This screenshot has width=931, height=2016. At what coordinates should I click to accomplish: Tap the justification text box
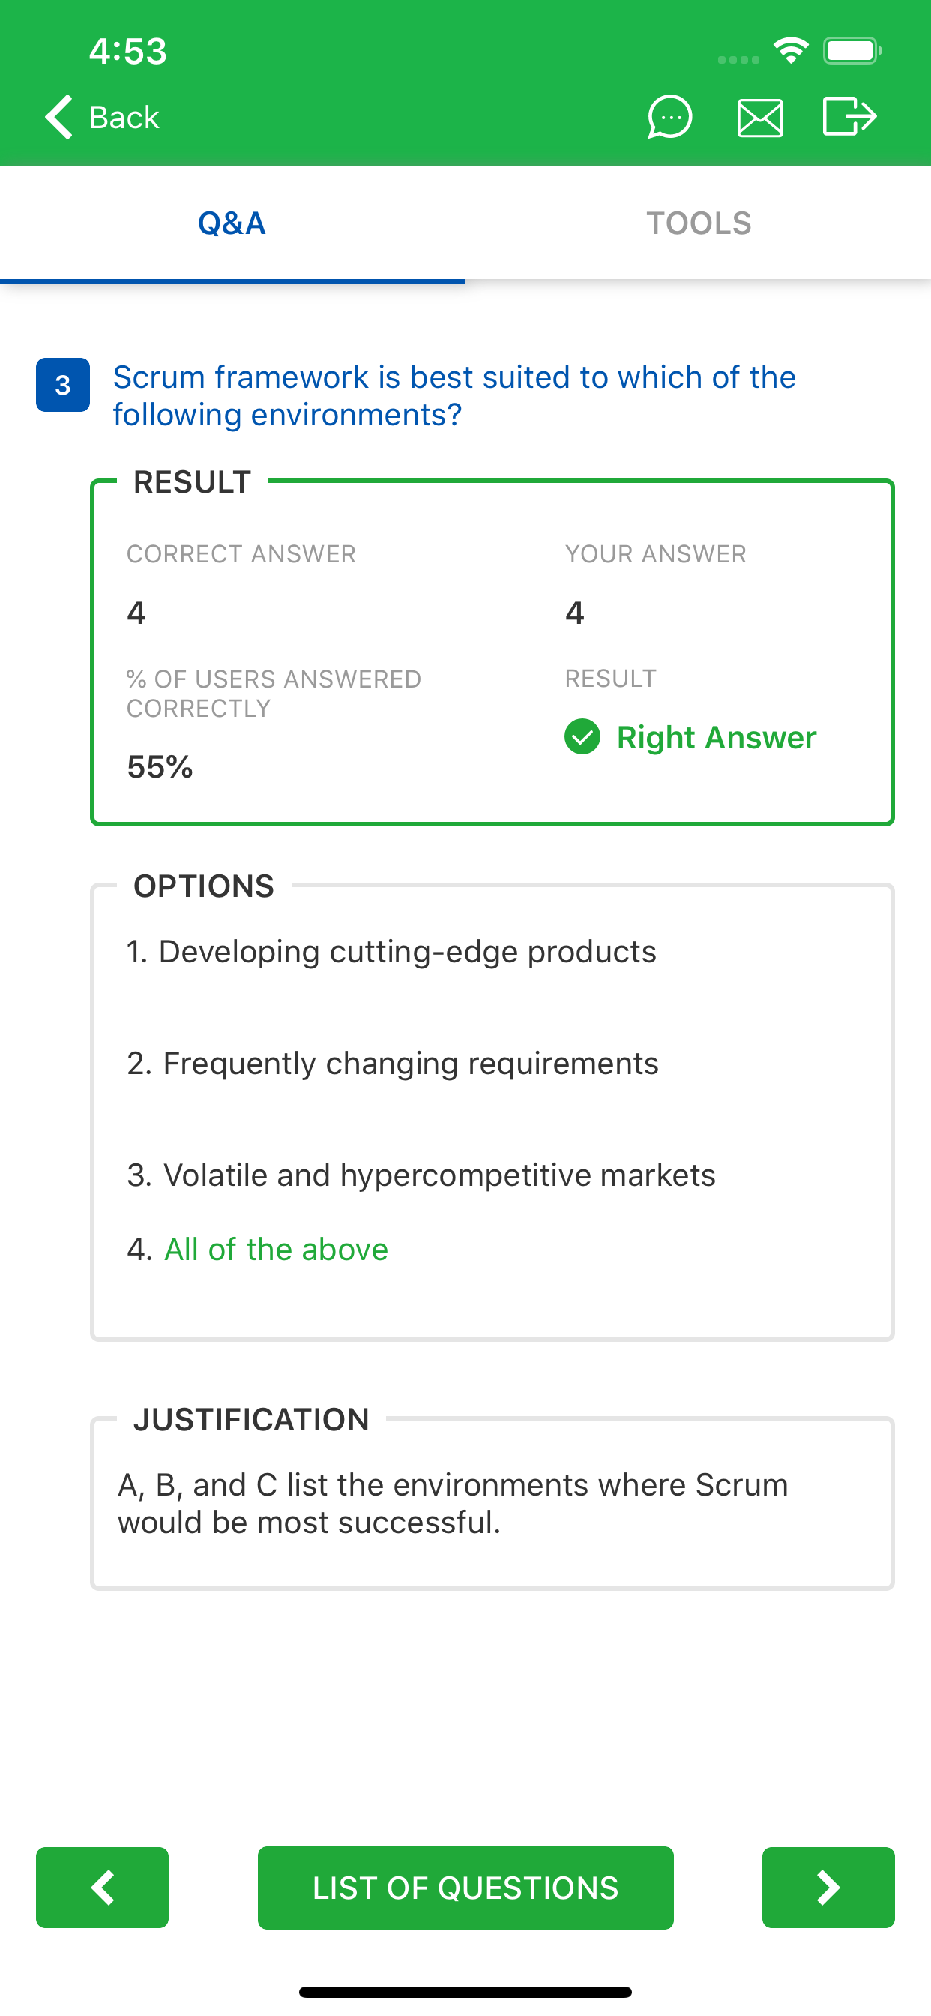coord(491,1504)
